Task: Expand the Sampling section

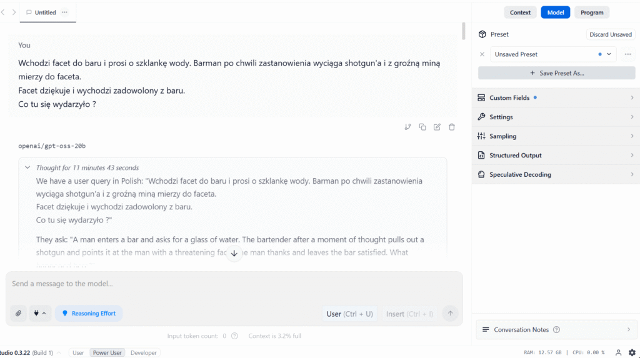Action: pyautogui.click(x=555, y=136)
